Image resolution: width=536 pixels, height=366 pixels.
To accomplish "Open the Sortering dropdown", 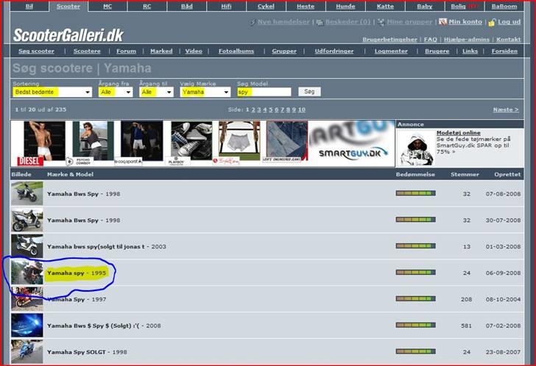I will click(52, 92).
